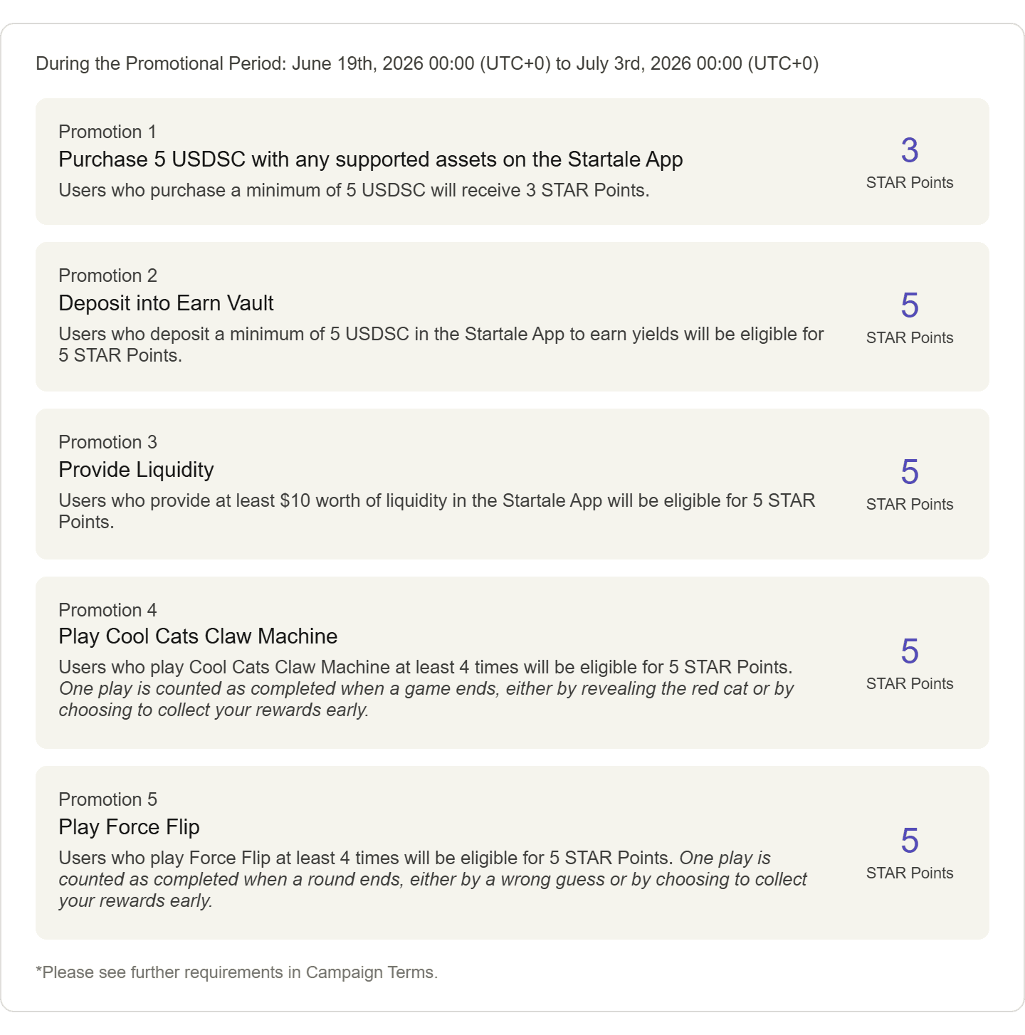The height and width of the screenshot is (1035, 1025).
Task: Open the Provide Liquidity heading
Action: 136,470
